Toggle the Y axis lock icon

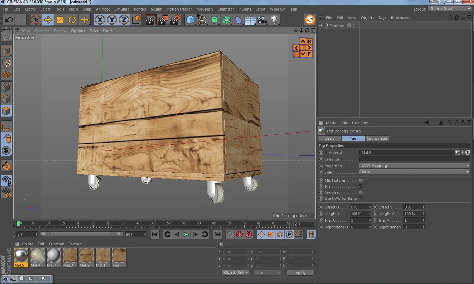click(x=112, y=20)
